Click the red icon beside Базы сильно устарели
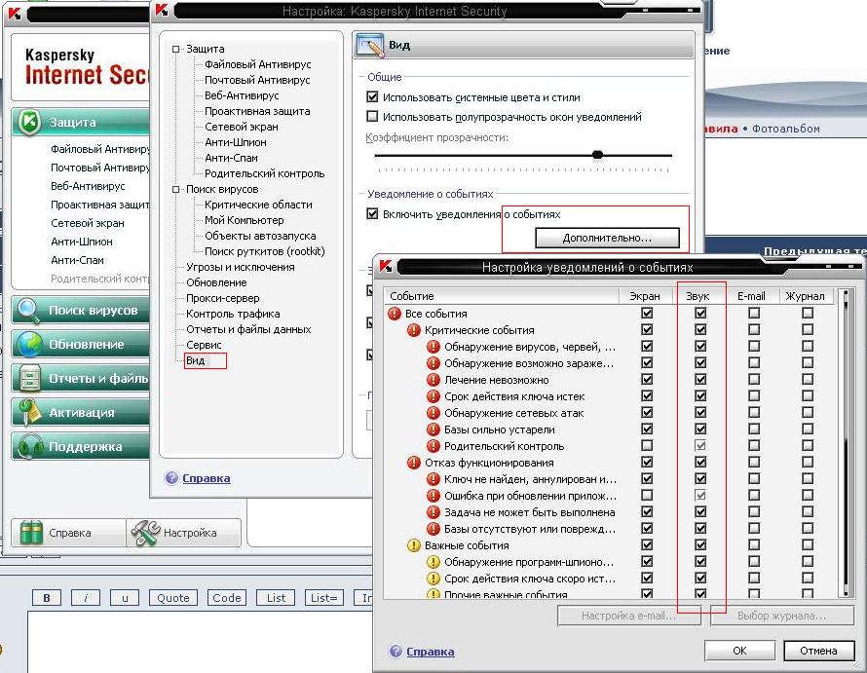Image resolution: width=867 pixels, height=673 pixels. pyautogui.click(x=433, y=430)
